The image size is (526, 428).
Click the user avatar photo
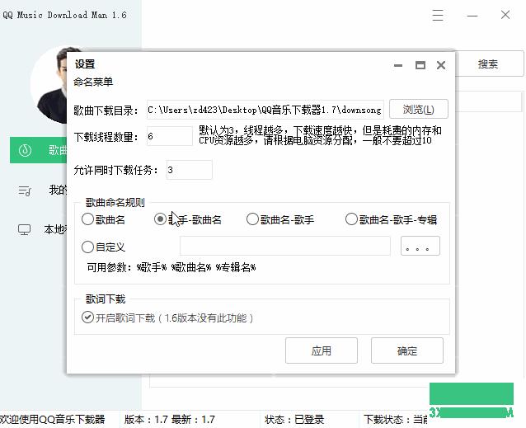pos(49,86)
